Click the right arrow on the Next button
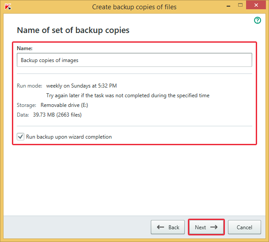The height and width of the screenshot is (242, 269). pos(214,227)
